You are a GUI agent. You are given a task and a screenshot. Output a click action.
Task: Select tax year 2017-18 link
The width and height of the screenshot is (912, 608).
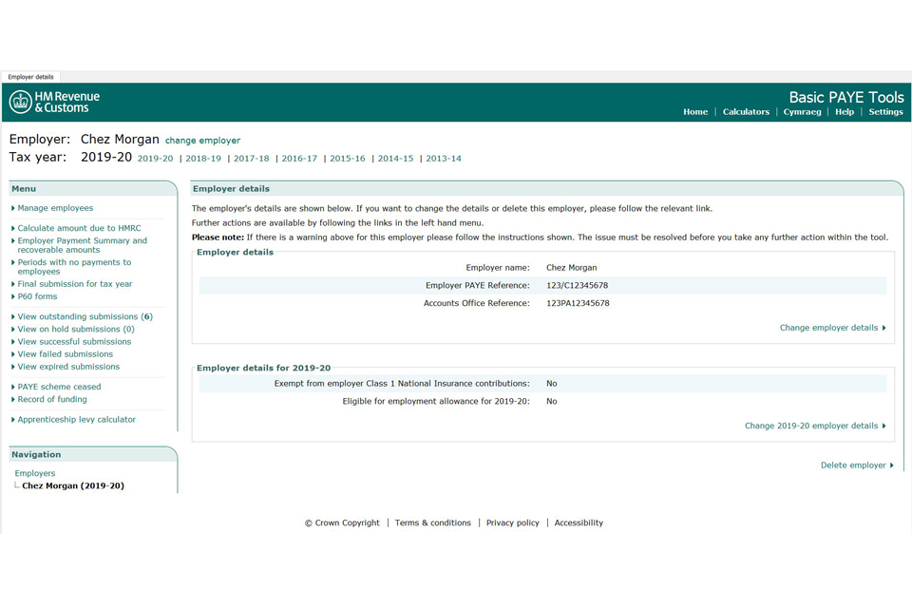pos(251,159)
